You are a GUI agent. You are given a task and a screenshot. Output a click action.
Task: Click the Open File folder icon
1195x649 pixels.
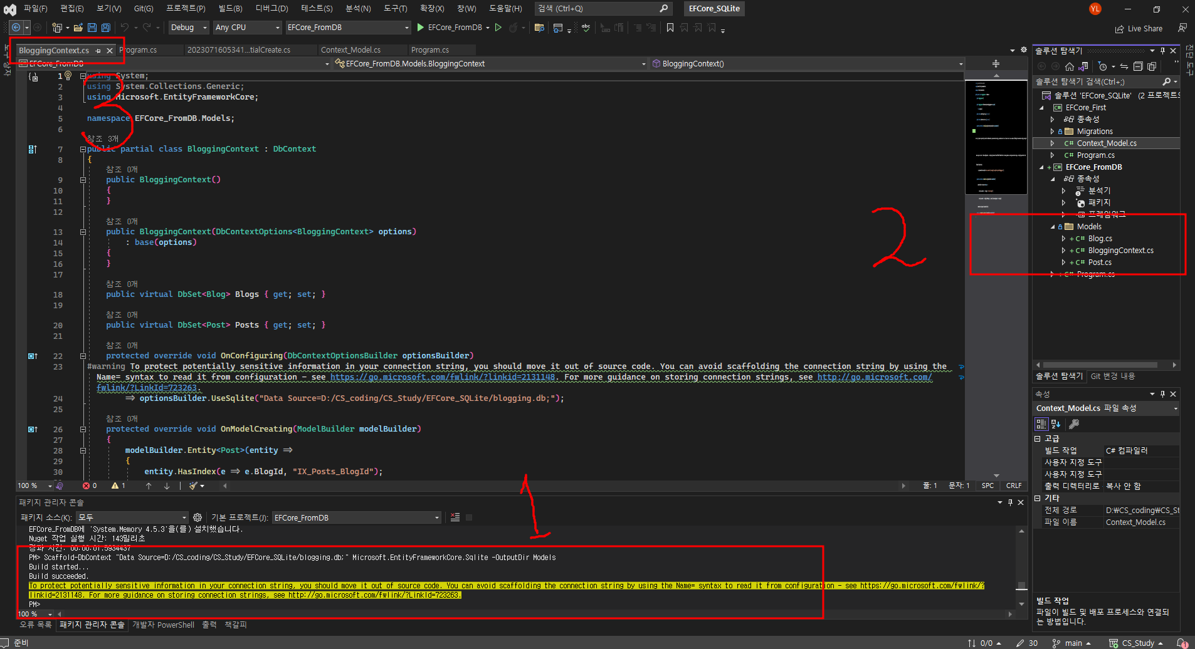point(78,28)
